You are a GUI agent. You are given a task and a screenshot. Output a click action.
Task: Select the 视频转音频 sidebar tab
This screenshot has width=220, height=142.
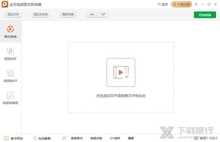pyautogui.click(x=10, y=98)
